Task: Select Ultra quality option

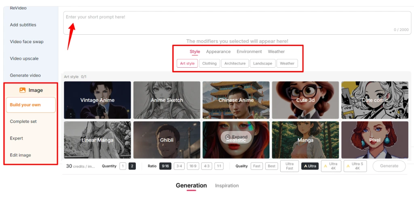Action: [x=310, y=166]
